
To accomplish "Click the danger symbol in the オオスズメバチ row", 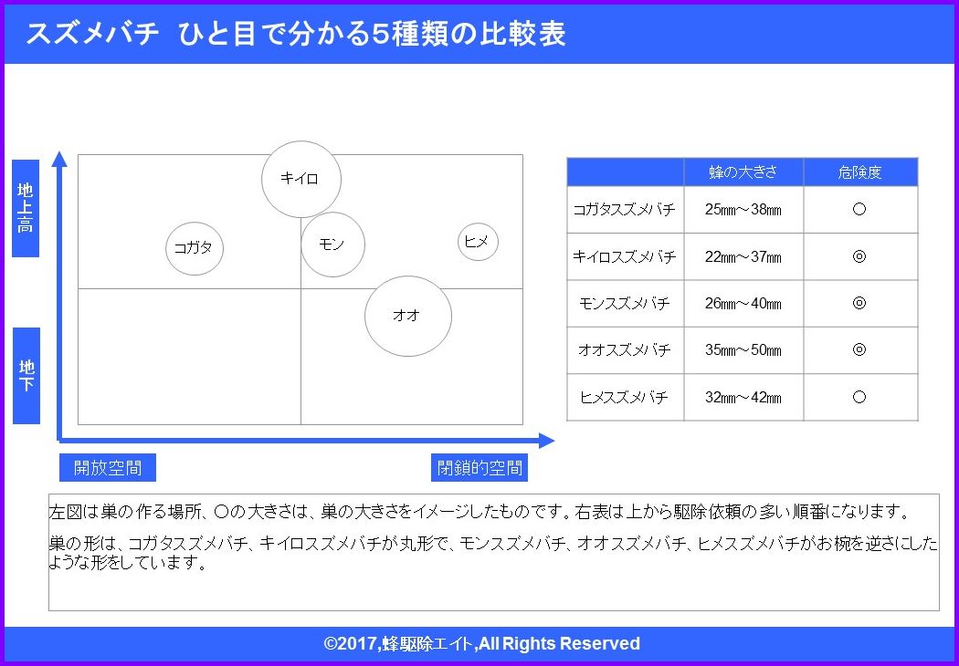I will point(859,349).
